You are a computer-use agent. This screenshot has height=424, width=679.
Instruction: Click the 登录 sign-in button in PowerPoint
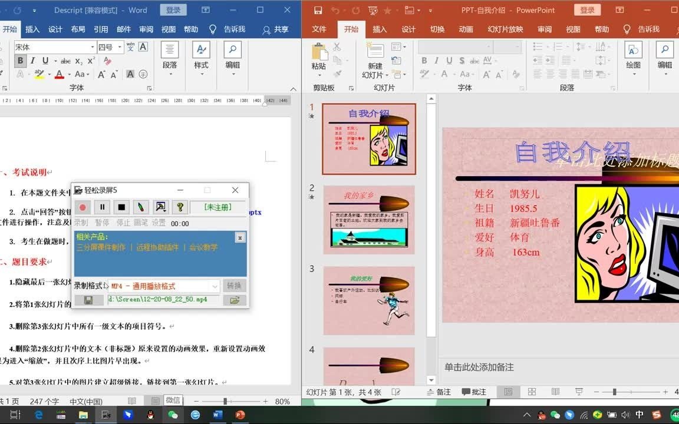pos(587,10)
